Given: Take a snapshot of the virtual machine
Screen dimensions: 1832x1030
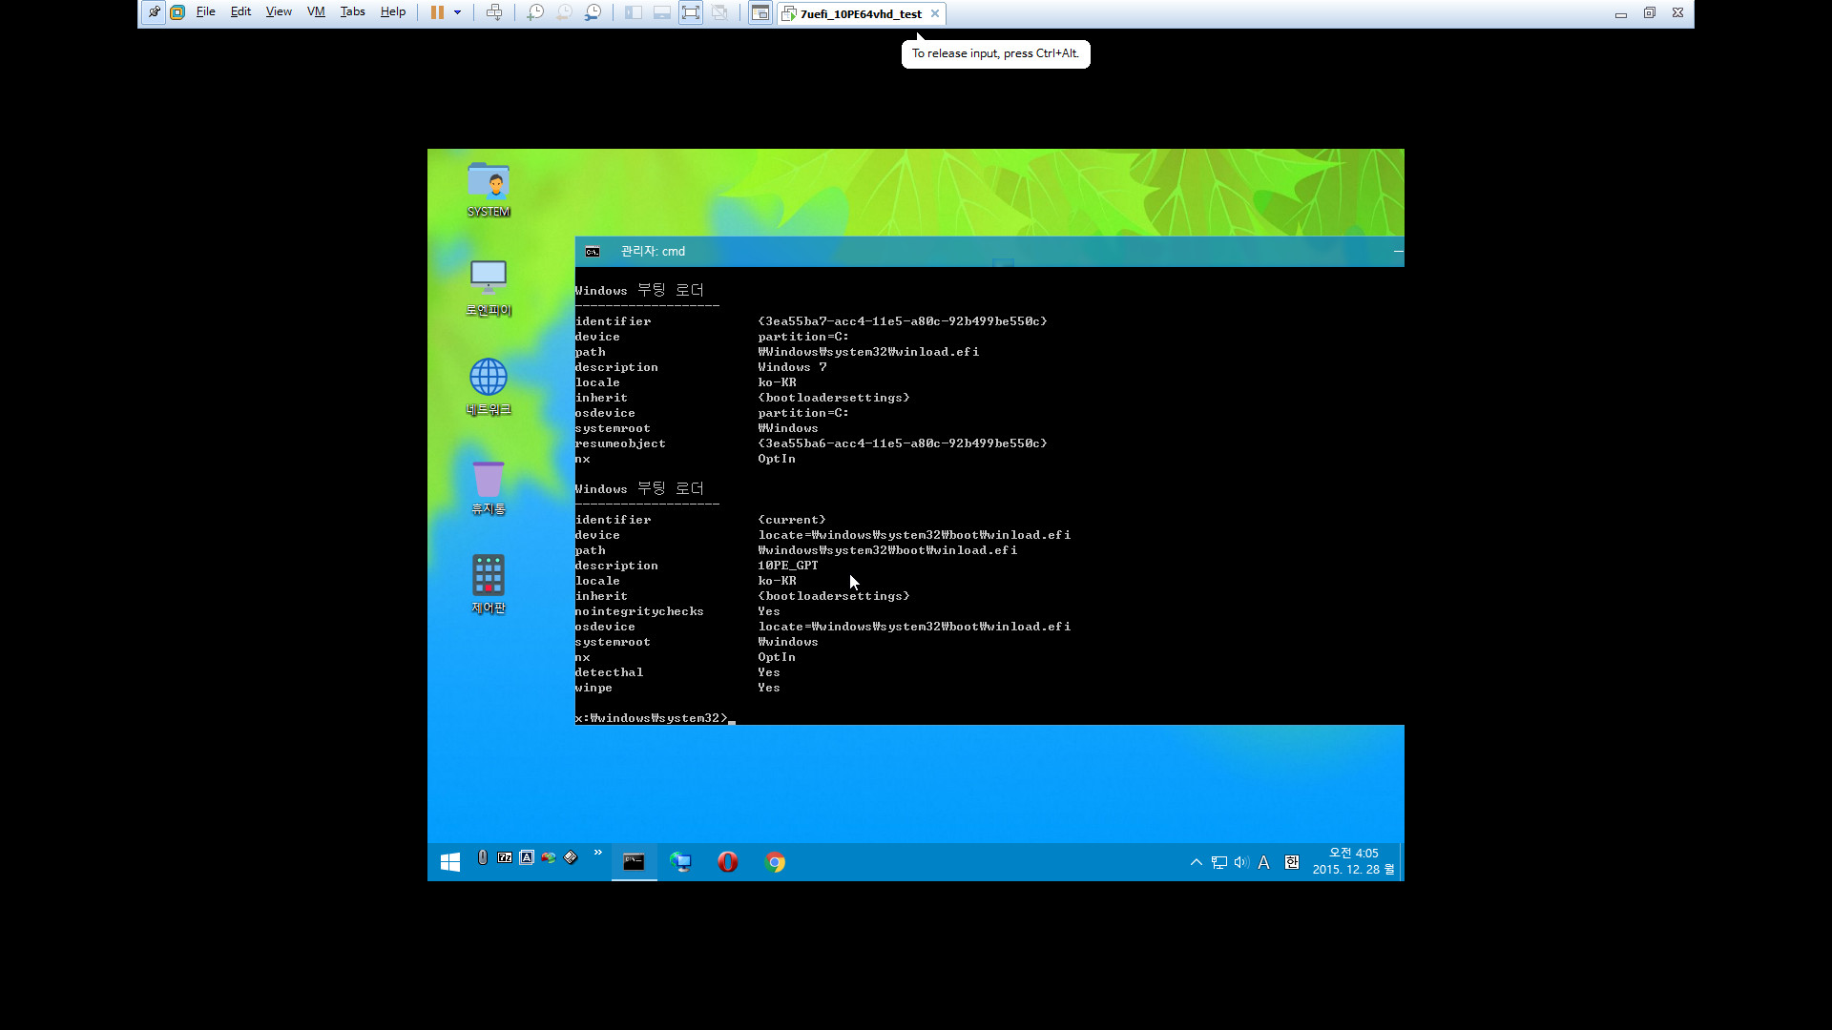Looking at the screenshot, I should (535, 12).
